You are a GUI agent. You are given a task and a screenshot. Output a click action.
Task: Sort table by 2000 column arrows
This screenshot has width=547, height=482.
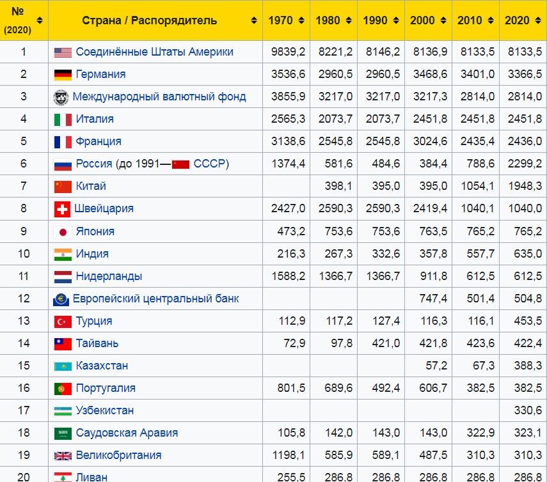443,20
